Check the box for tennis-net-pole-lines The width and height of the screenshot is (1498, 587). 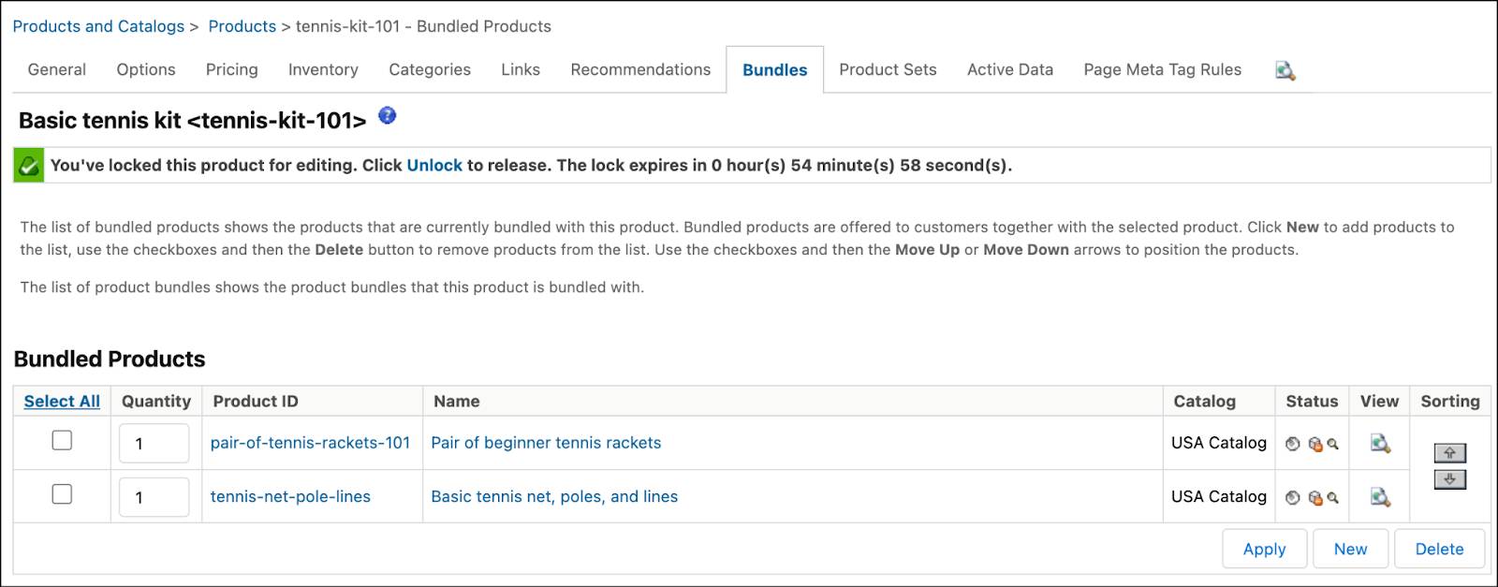[x=62, y=494]
